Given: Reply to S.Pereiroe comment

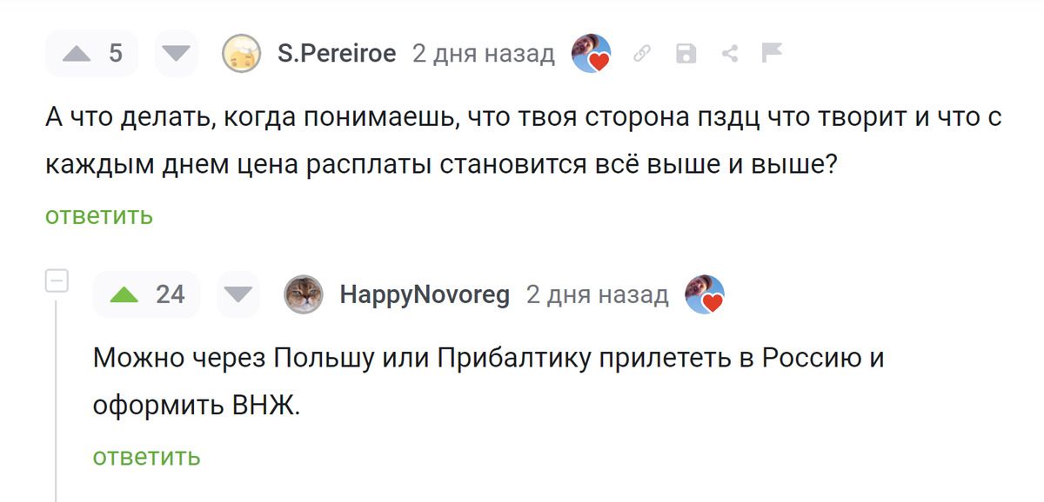Looking at the screenshot, I should (99, 215).
